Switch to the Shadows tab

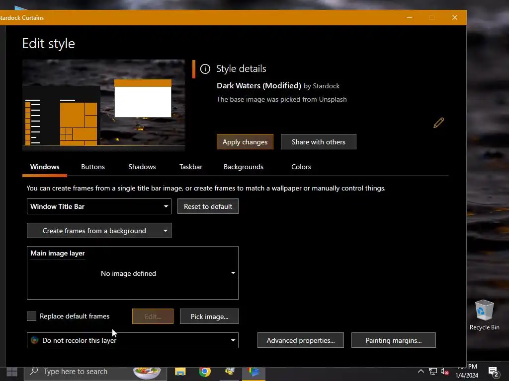(142, 167)
